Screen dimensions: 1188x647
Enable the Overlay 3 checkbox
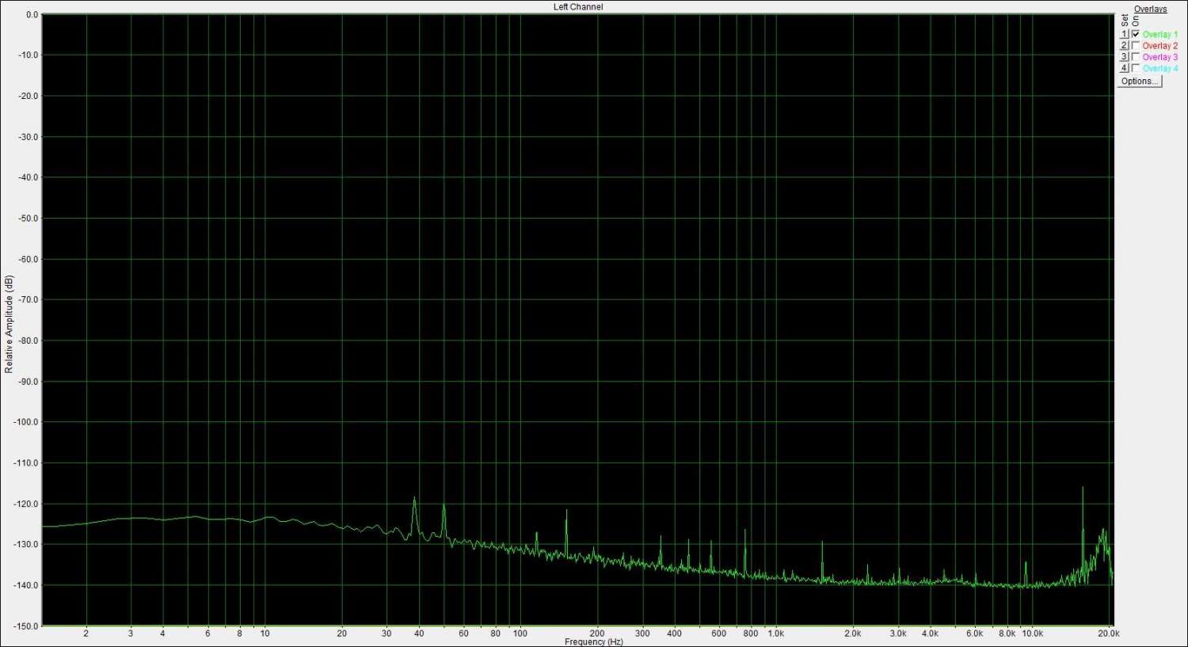pyautogui.click(x=1136, y=57)
